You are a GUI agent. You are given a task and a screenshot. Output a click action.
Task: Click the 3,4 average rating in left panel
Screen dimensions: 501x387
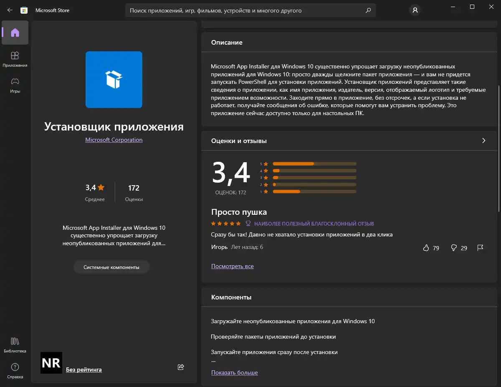click(x=95, y=188)
